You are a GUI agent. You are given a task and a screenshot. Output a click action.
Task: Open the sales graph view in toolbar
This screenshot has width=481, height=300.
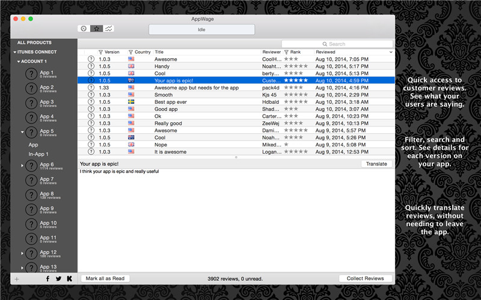[x=109, y=28]
